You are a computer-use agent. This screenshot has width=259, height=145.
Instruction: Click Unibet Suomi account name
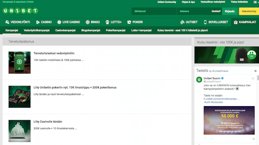pyautogui.click(x=212, y=78)
